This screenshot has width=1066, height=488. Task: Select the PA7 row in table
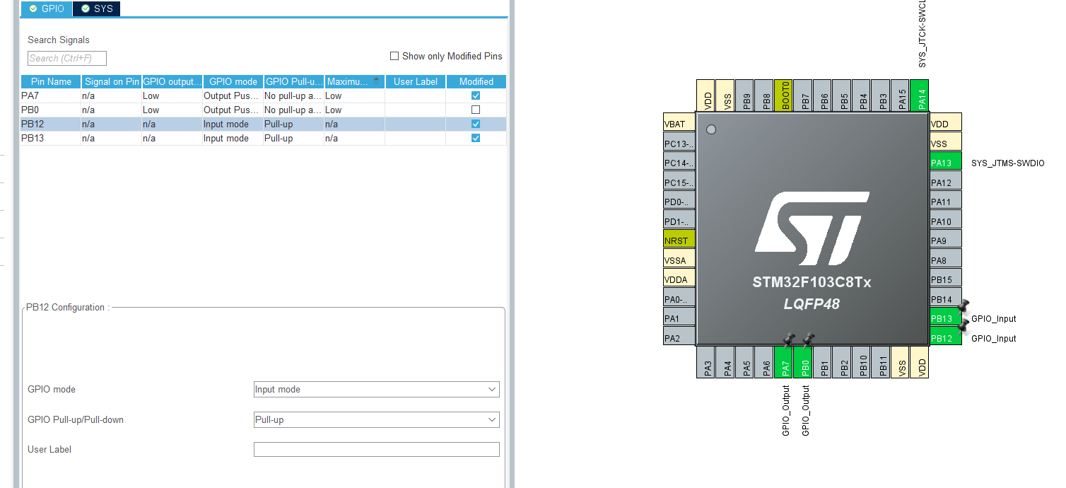(x=264, y=95)
